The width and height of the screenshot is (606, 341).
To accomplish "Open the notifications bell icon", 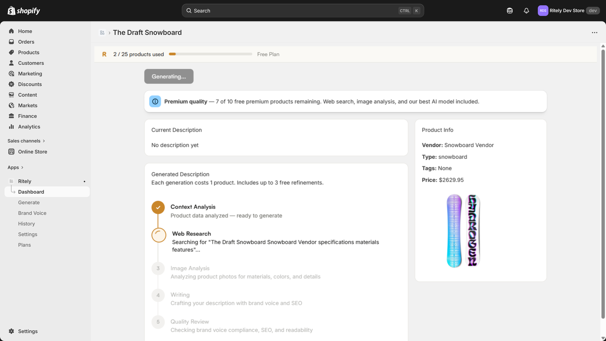I will click(x=526, y=11).
